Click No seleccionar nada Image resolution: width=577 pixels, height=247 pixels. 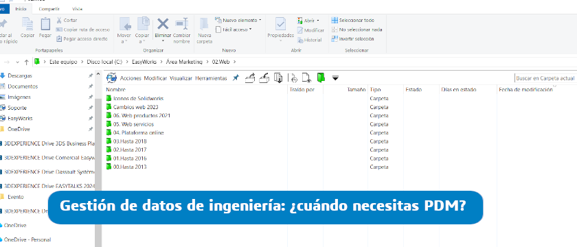point(357,30)
